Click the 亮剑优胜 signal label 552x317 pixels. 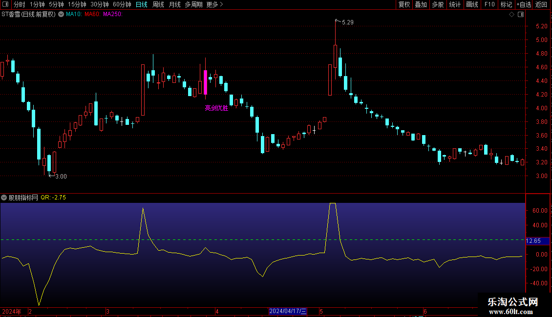point(216,108)
